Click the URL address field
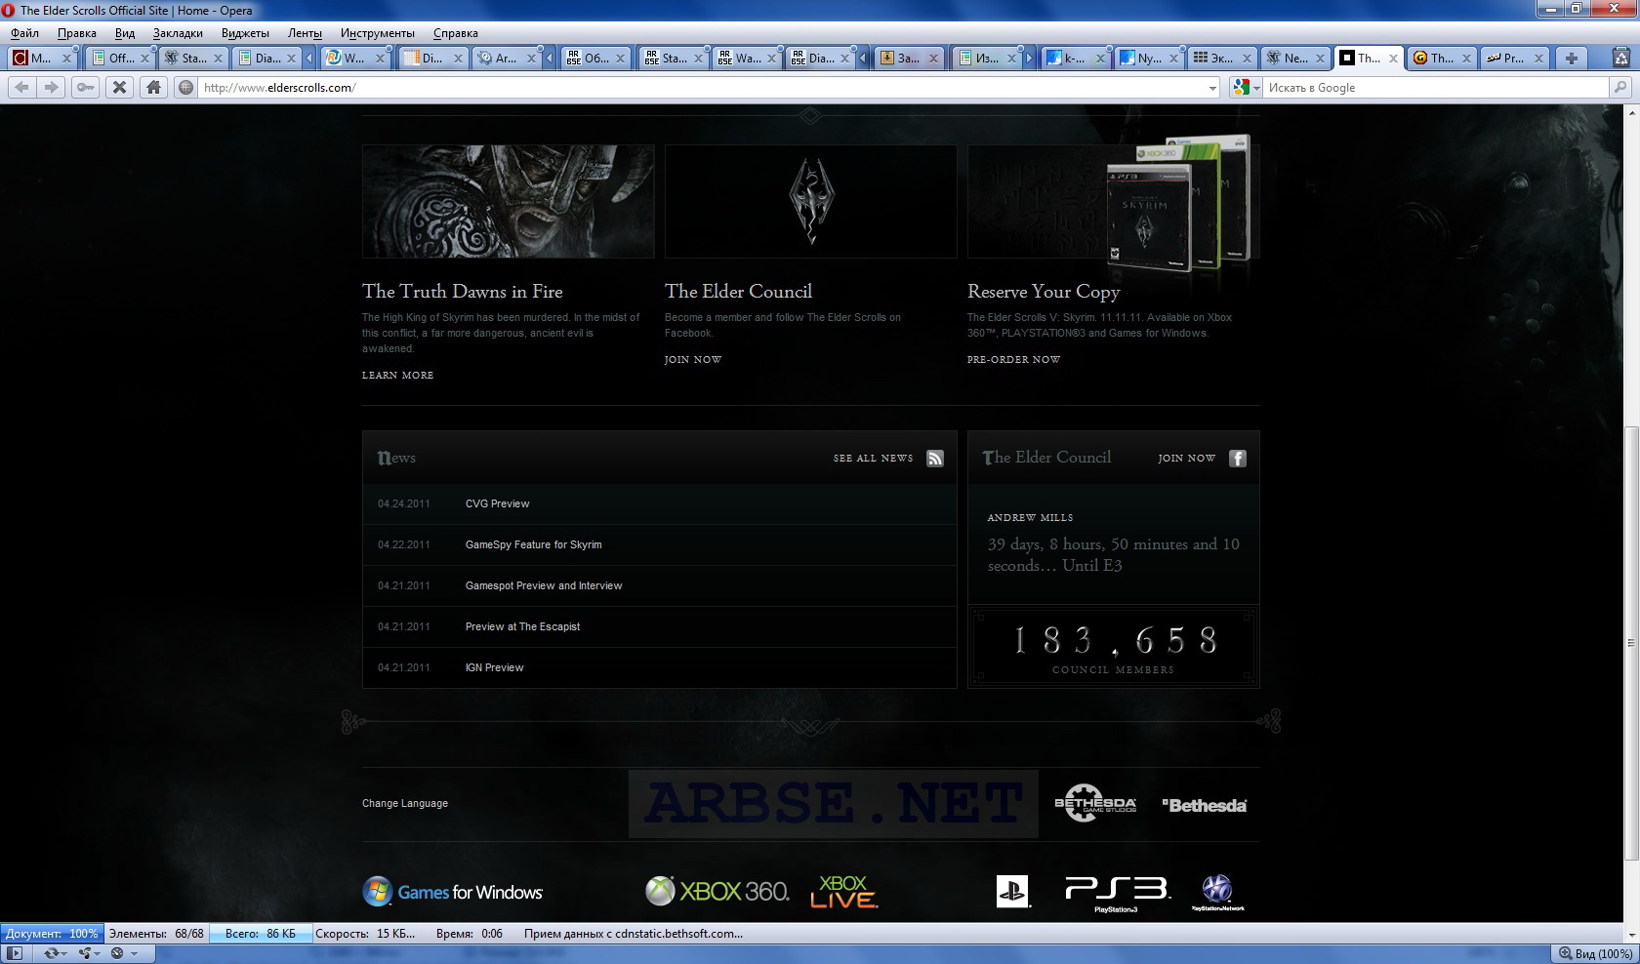1640x964 pixels. tap(701, 88)
